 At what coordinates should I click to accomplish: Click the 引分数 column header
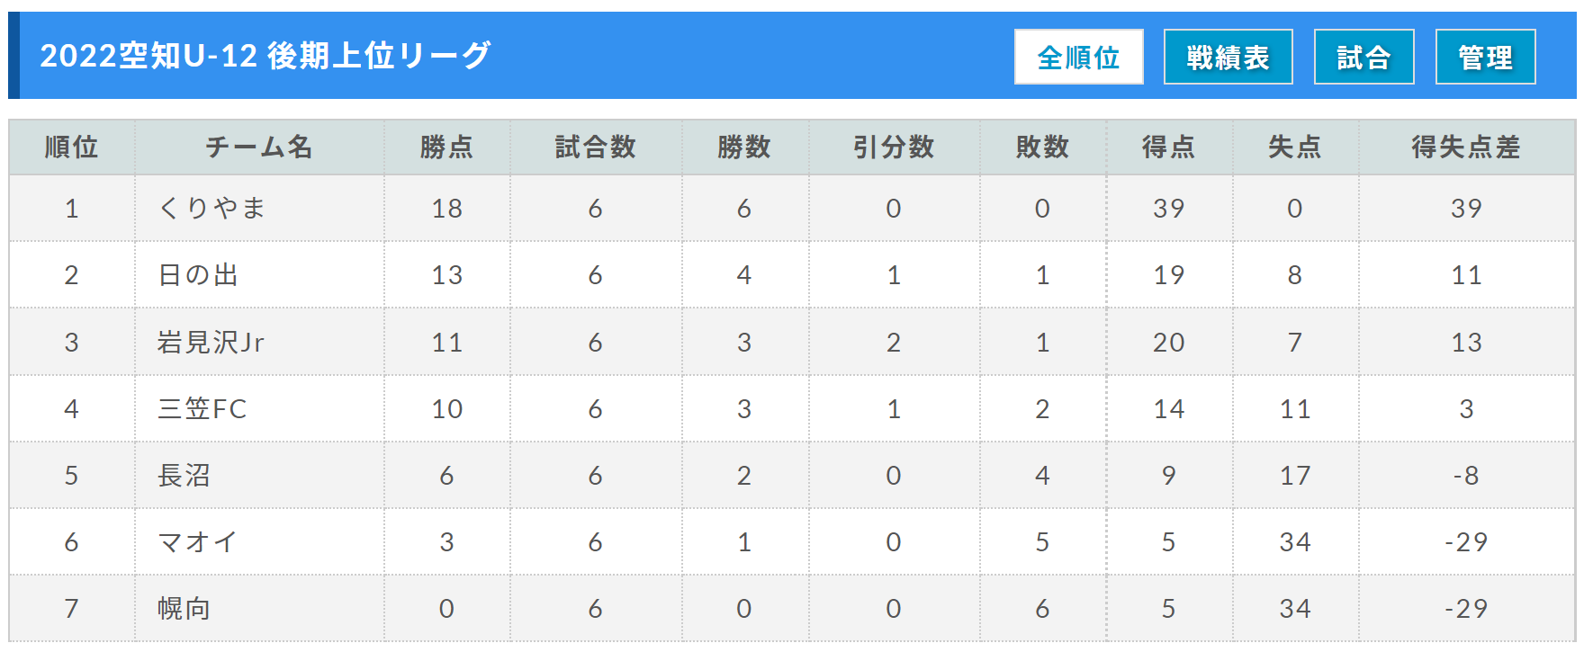[x=894, y=147]
